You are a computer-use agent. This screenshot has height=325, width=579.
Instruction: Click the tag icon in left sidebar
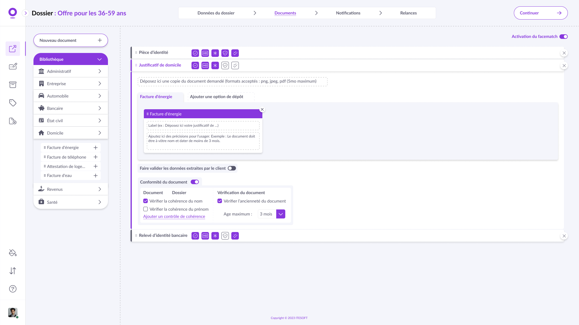[x=13, y=103]
